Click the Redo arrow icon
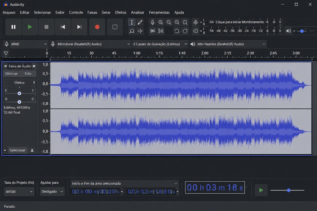 (185, 31)
